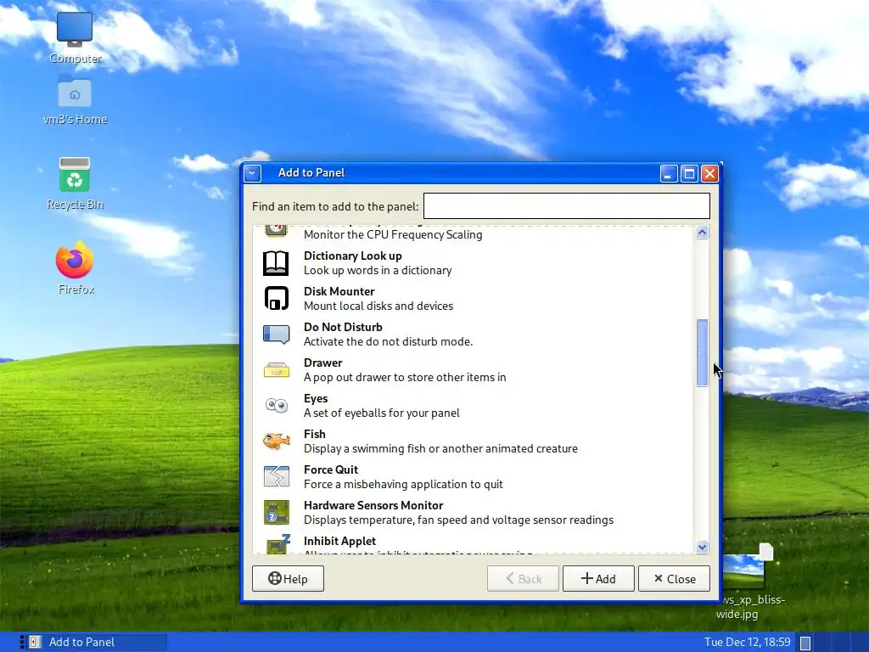
Task: Select the Dictionary Look up book icon
Action: coord(276,263)
